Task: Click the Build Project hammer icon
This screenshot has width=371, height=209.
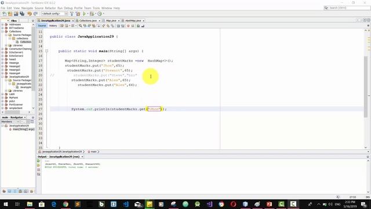Action: click(x=72, y=14)
